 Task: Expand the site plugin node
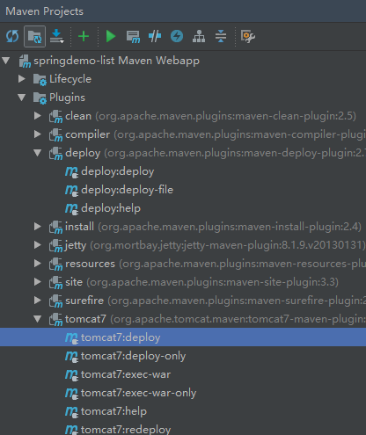click(x=37, y=282)
